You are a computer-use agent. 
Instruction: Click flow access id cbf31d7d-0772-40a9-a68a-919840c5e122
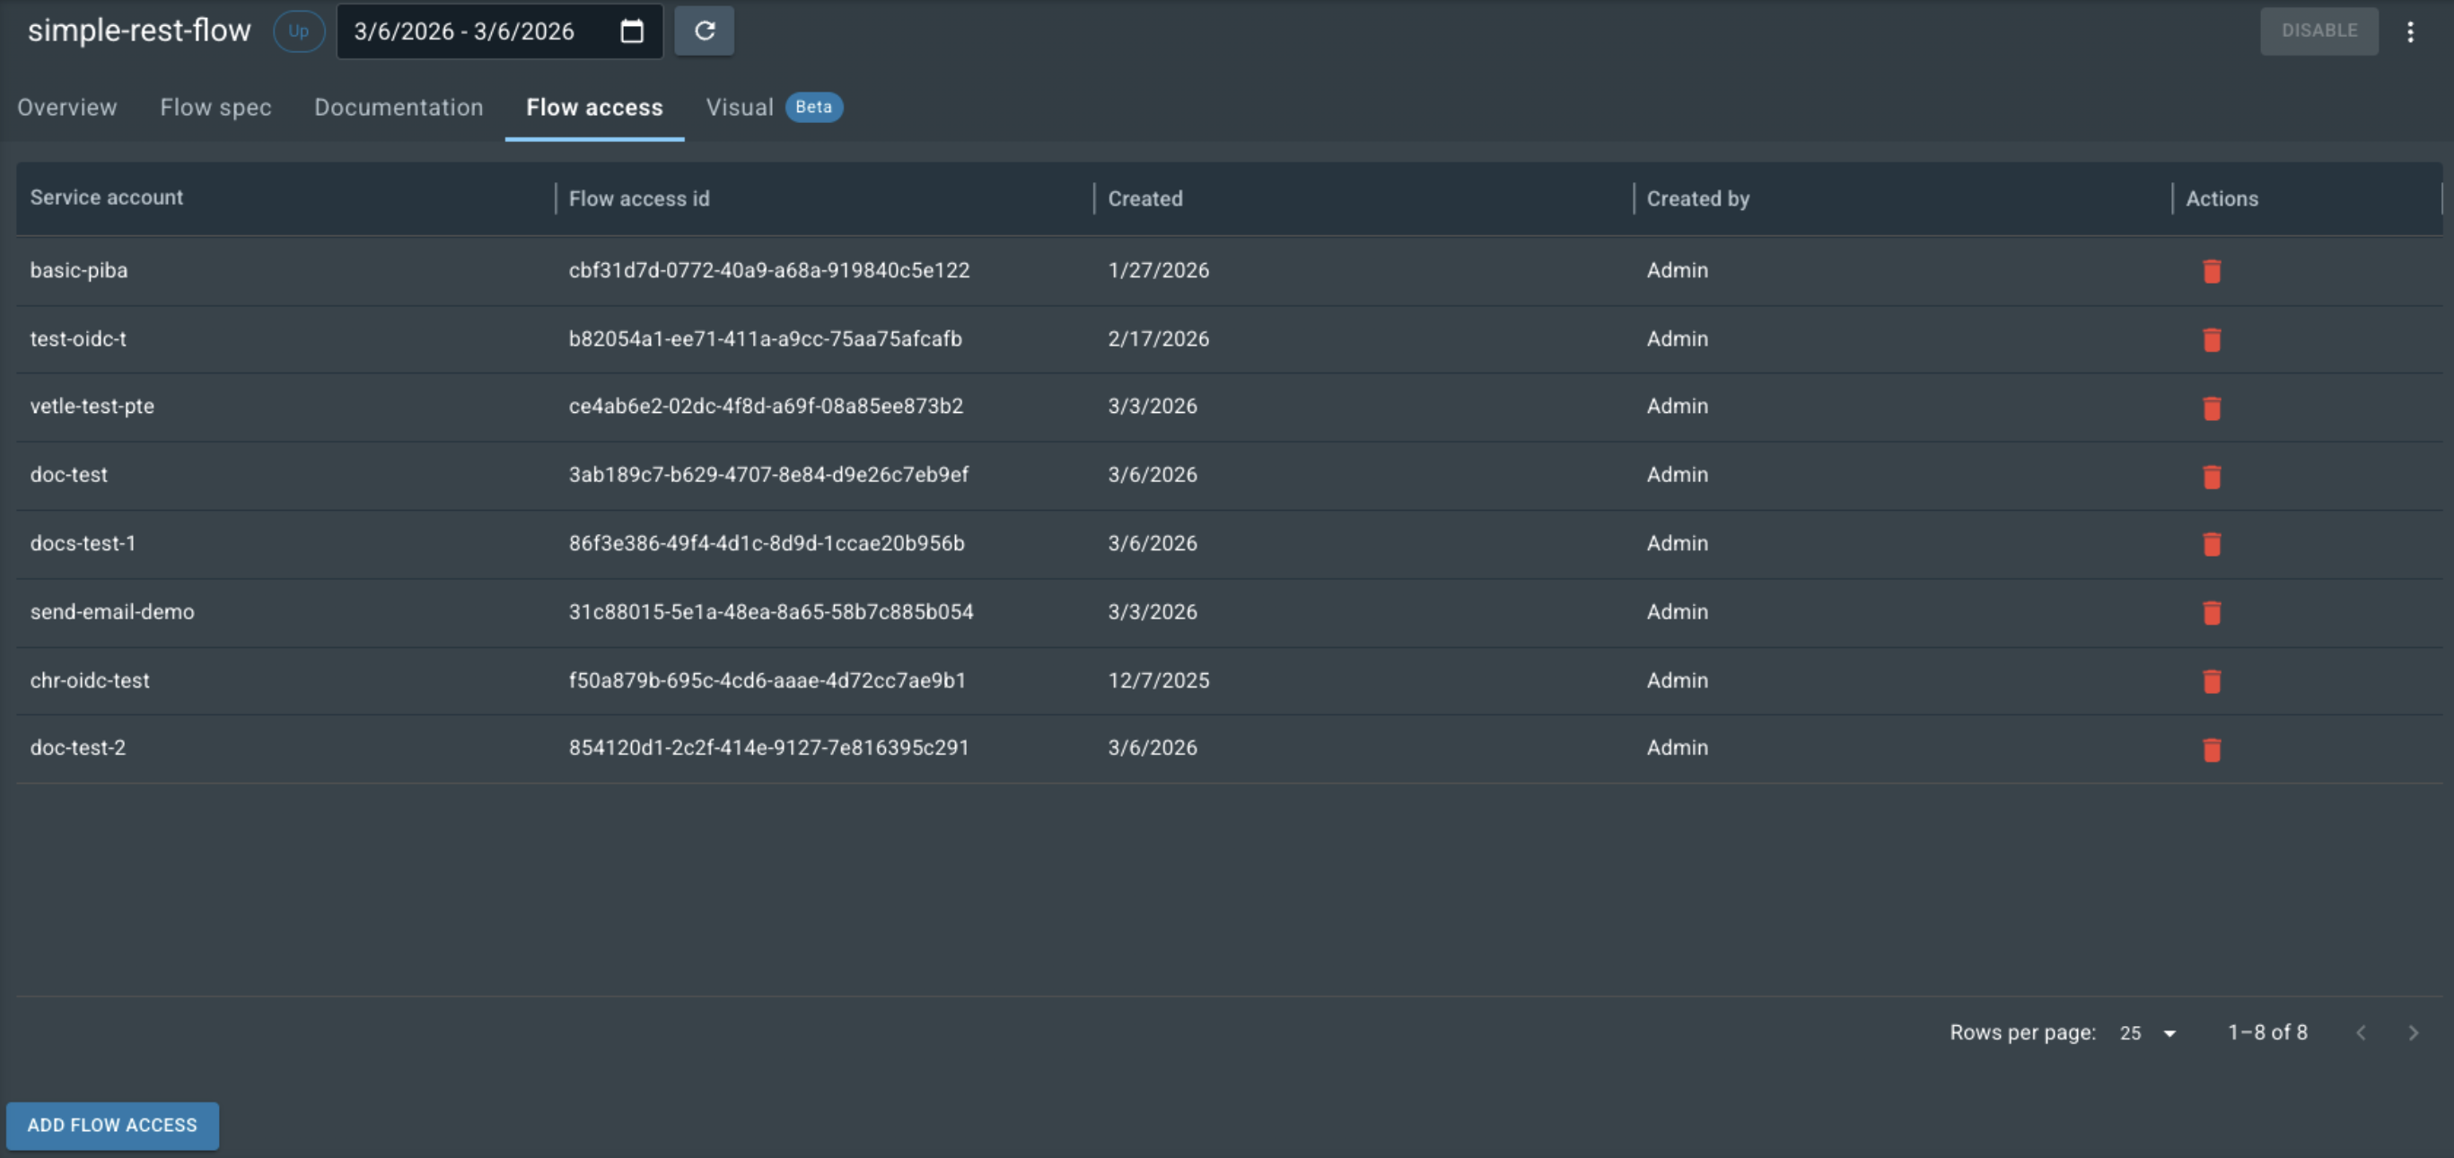768,271
